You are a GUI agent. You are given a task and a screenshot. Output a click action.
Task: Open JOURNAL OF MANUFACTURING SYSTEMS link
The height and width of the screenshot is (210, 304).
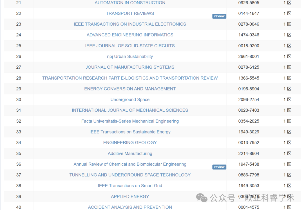(x=130, y=67)
